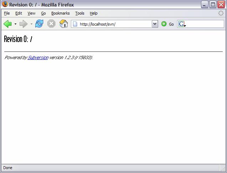
Task: Open the View menu
Action: [x=31, y=13]
